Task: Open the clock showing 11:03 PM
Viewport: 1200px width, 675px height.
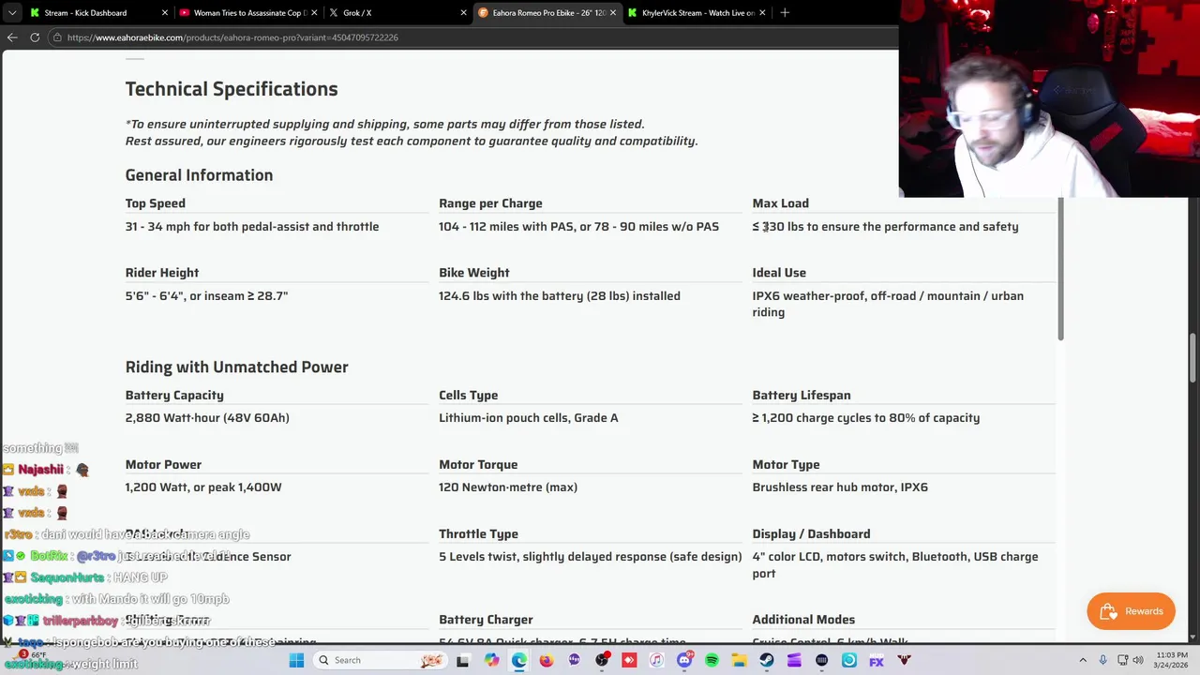Action: [1172, 660]
